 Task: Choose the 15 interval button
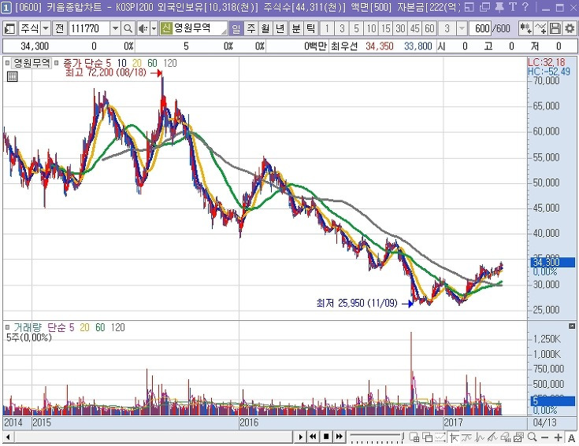click(x=386, y=28)
